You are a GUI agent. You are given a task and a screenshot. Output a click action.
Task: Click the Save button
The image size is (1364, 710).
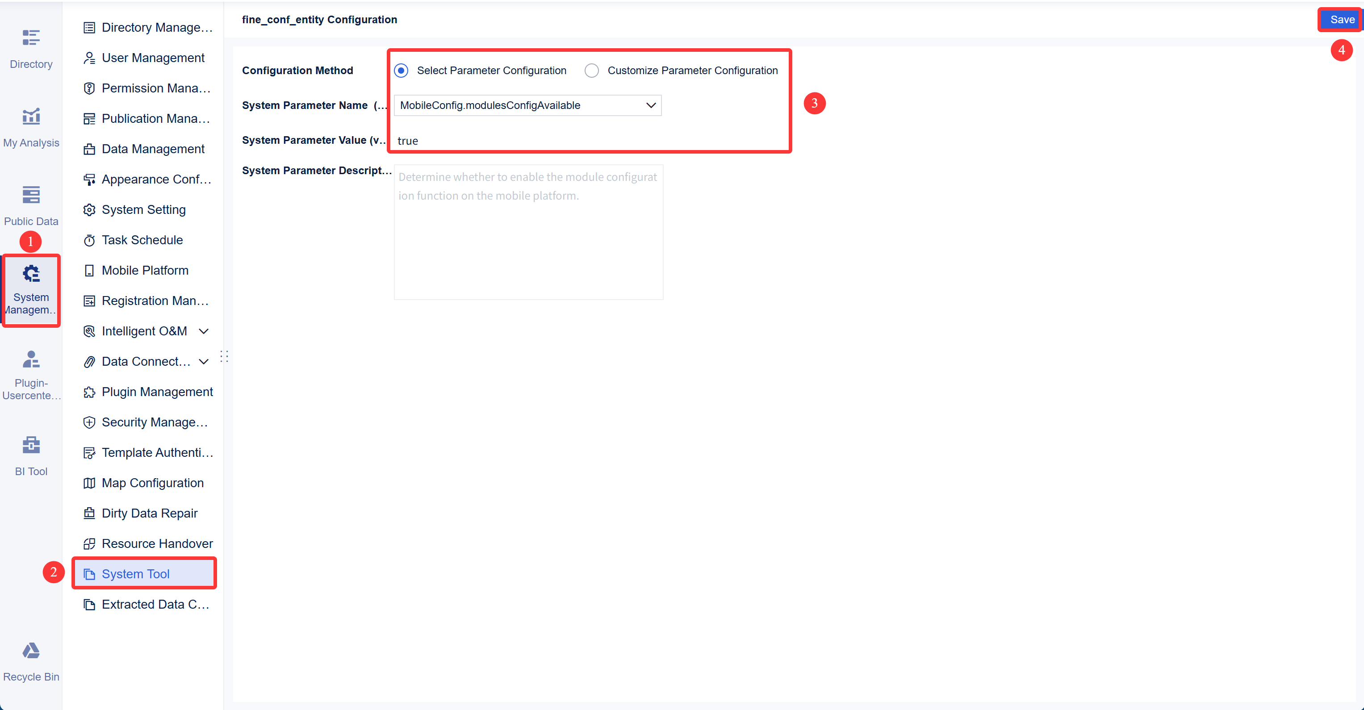pyautogui.click(x=1340, y=20)
